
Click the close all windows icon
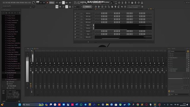click(125, 7)
